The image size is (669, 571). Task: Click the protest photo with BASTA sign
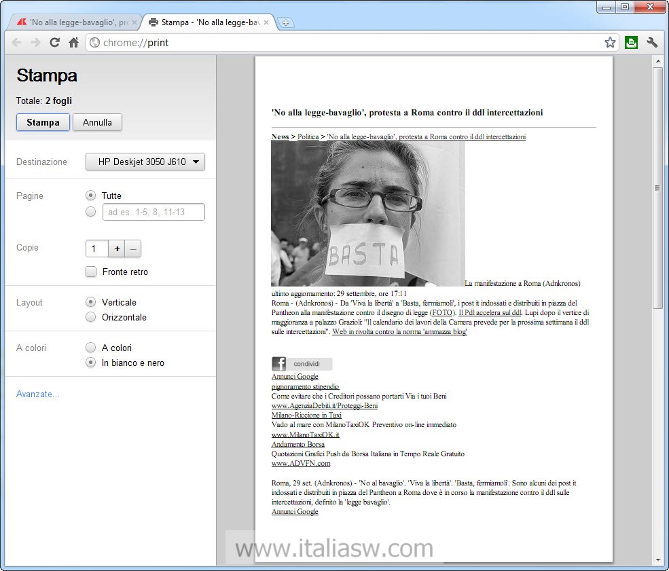[367, 214]
